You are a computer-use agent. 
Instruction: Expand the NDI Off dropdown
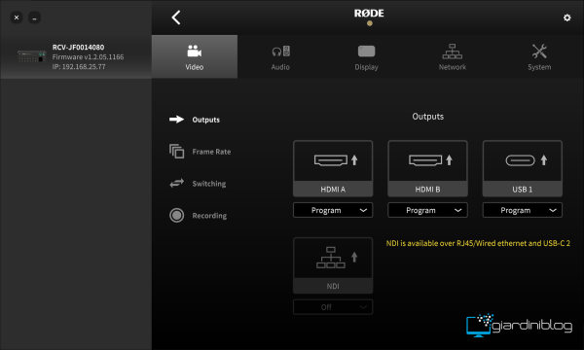point(333,307)
